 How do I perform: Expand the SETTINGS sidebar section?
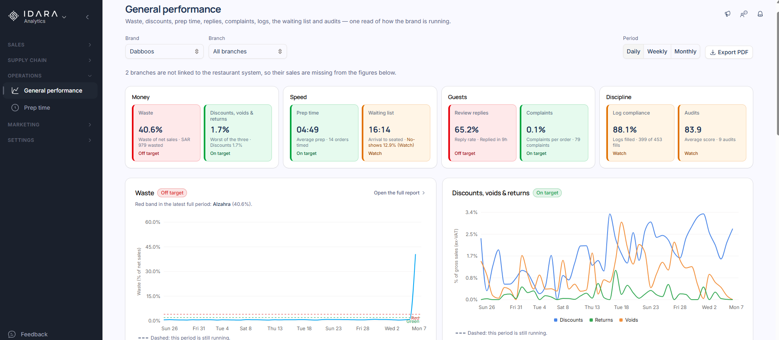pyautogui.click(x=49, y=140)
